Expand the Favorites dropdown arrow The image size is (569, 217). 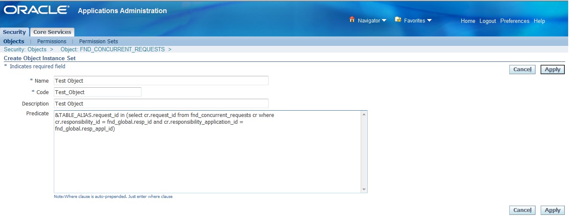(x=429, y=21)
